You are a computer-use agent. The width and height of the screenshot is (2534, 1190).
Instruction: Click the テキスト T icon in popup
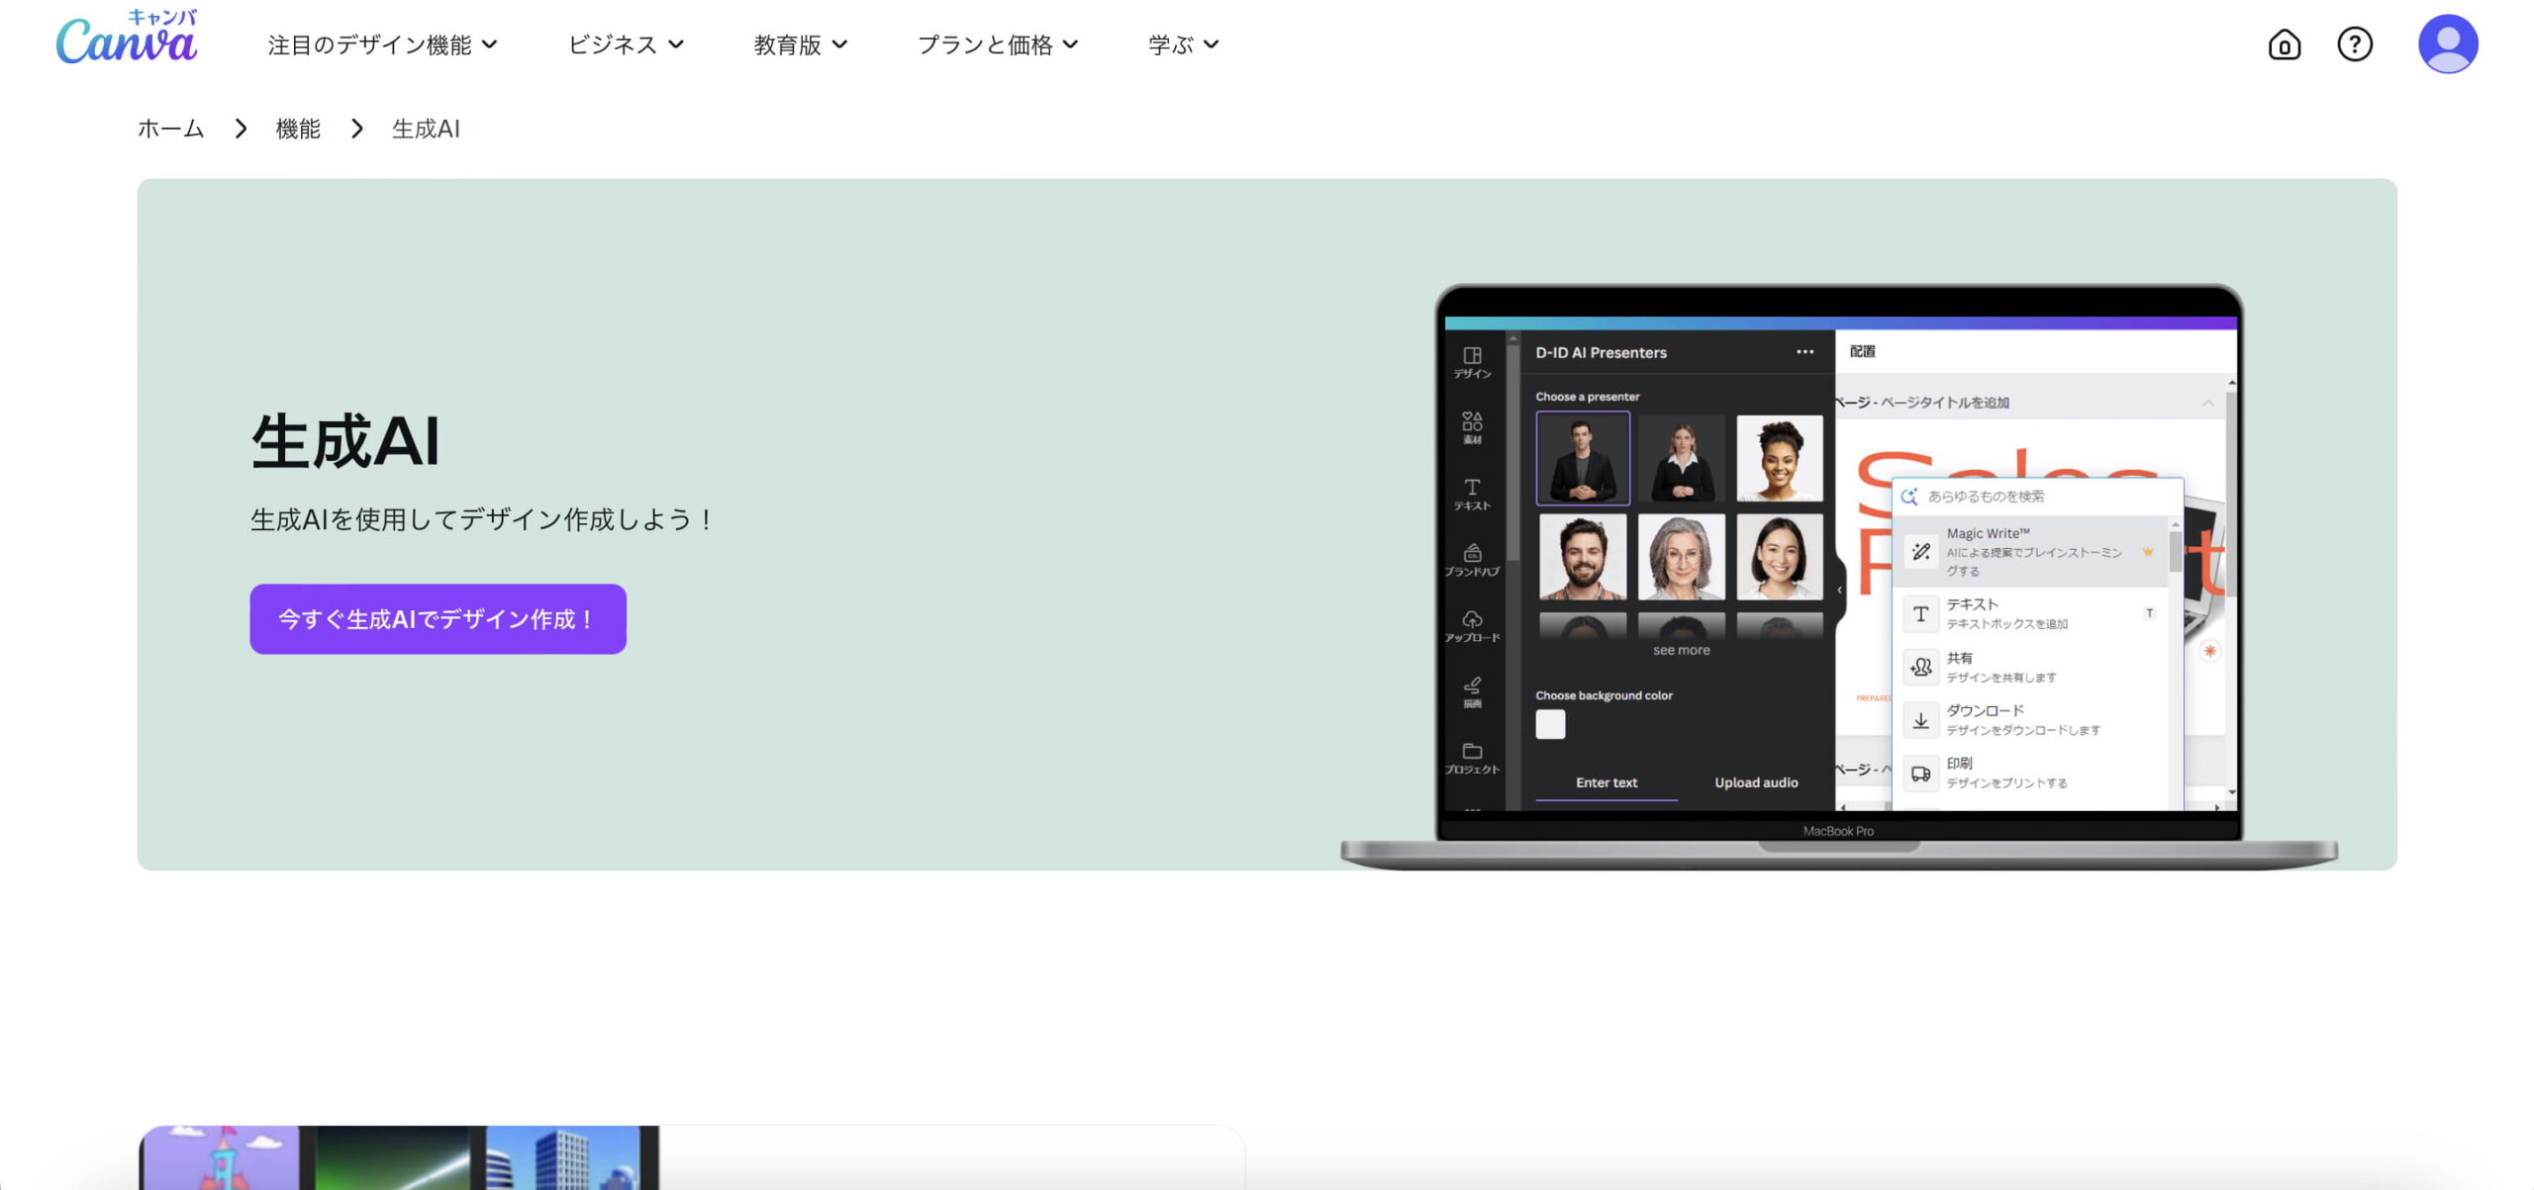1920,614
